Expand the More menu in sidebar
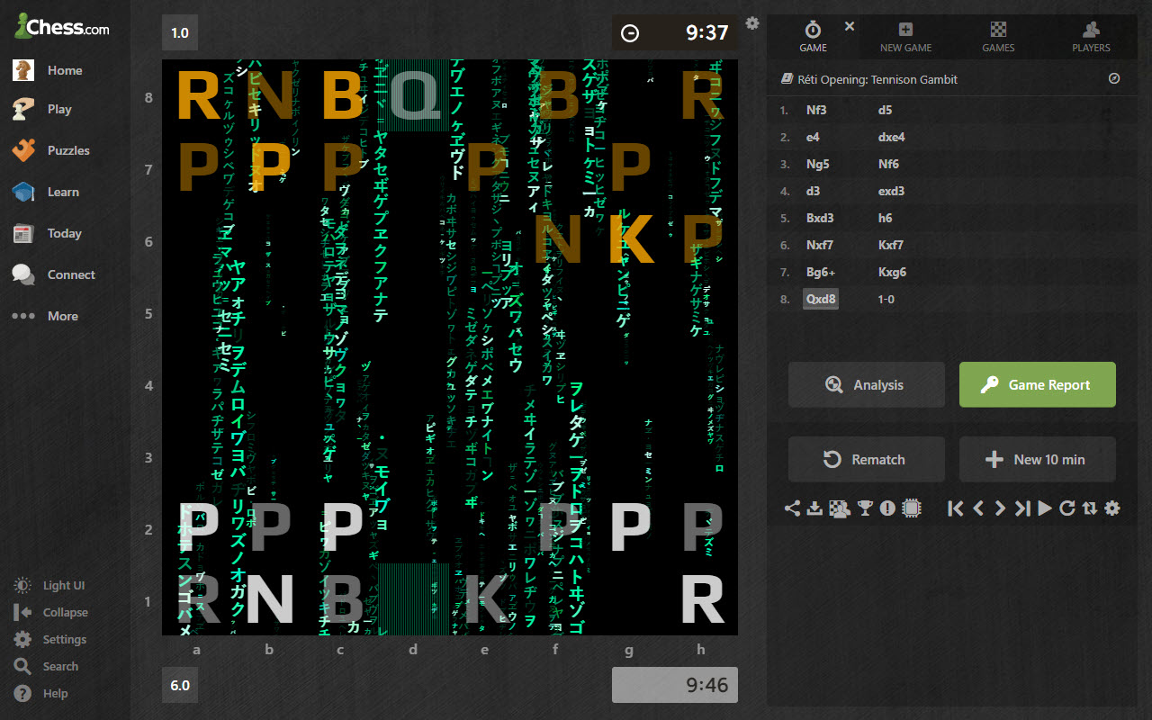 [62, 316]
